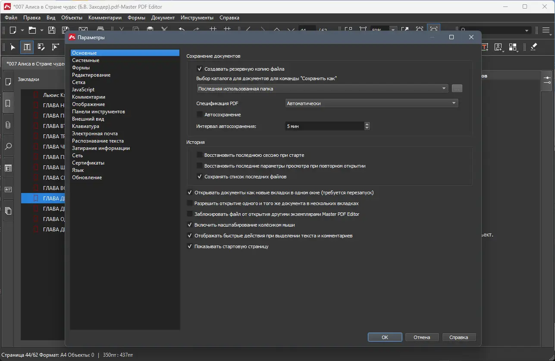
Task: Select the Eraser tool icon
Action: tap(533, 47)
